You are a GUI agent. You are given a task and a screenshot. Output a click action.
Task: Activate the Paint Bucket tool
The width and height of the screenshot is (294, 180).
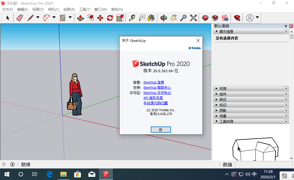click(151, 18)
